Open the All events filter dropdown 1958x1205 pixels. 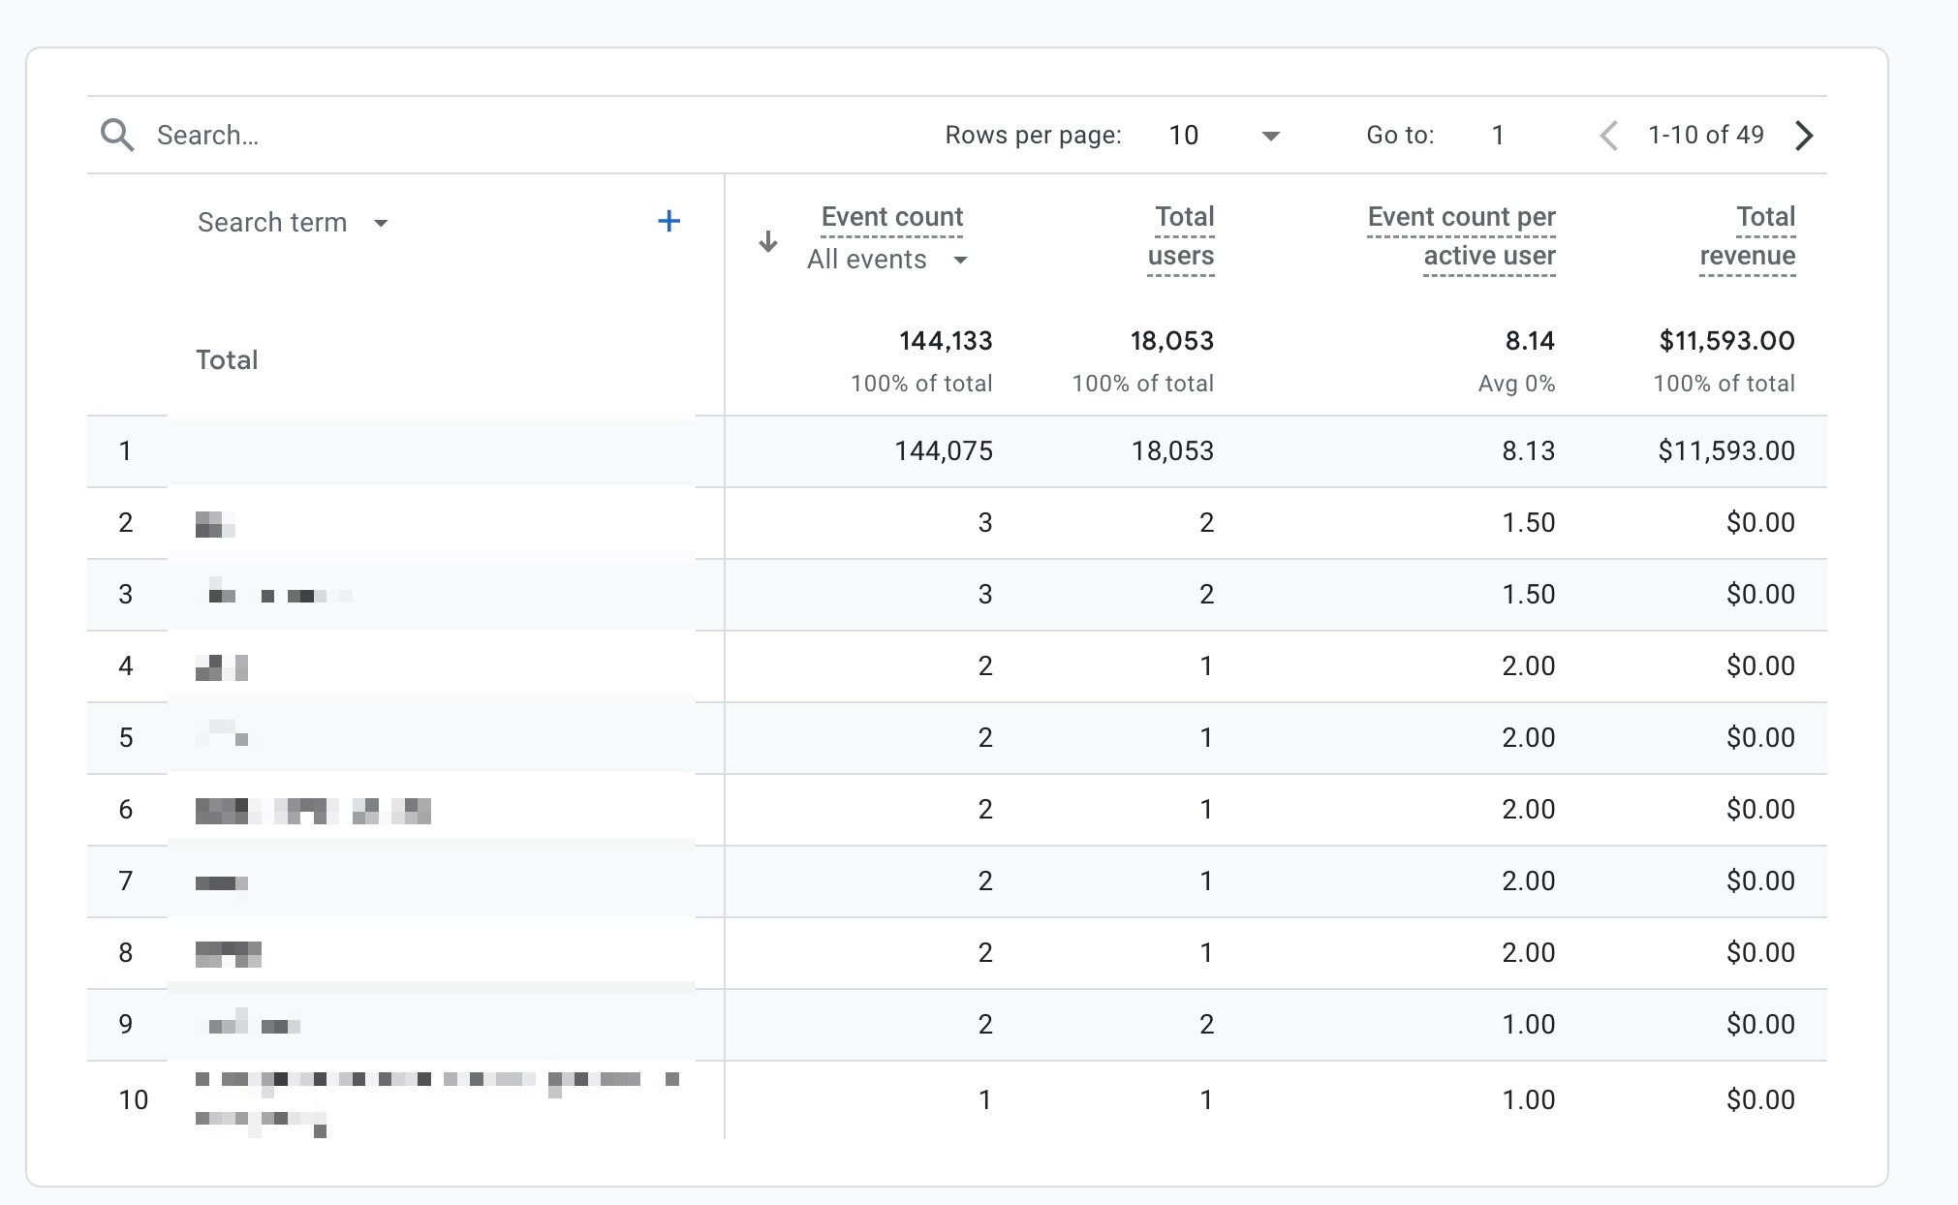tap(887, 260)
